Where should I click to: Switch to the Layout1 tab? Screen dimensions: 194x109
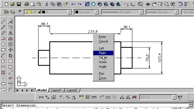tap(56, 90)
